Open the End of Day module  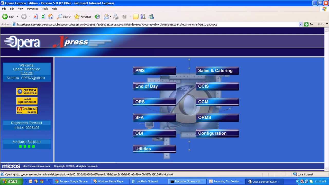[154, 86]
